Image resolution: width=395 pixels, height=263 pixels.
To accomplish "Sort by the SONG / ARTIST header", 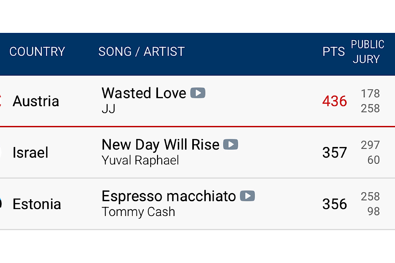I will click(142, 52).
